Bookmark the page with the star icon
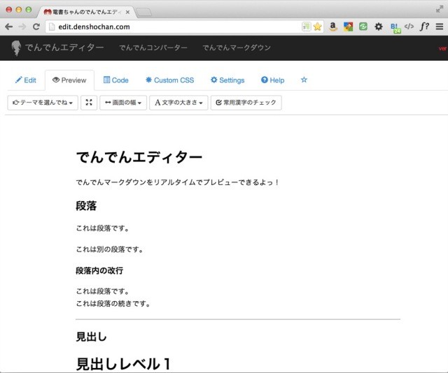Image resolution: width=448 pixels, height=373 pixels. pos(317,27)
